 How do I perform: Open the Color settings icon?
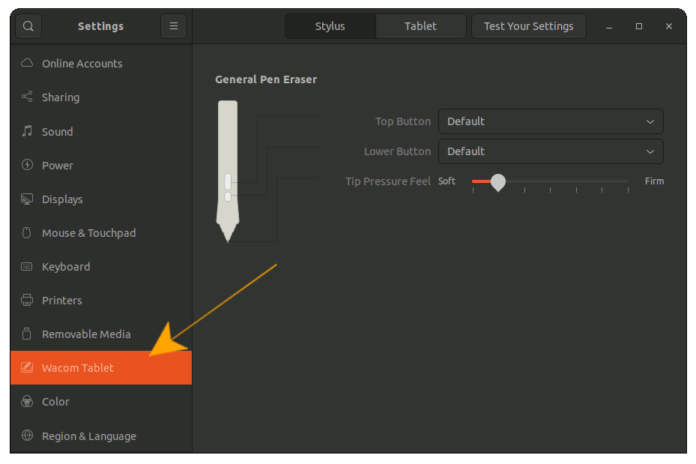click(x=27, y=401)
